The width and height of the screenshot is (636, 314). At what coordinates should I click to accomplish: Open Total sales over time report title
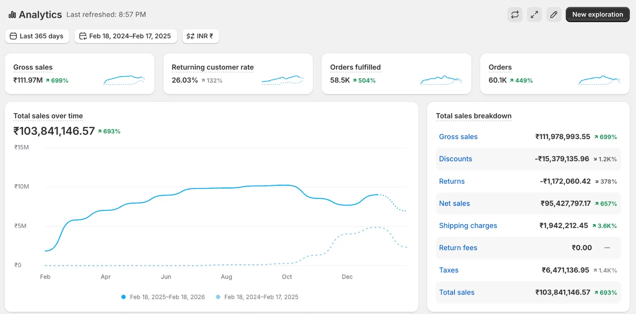(48, 116)
